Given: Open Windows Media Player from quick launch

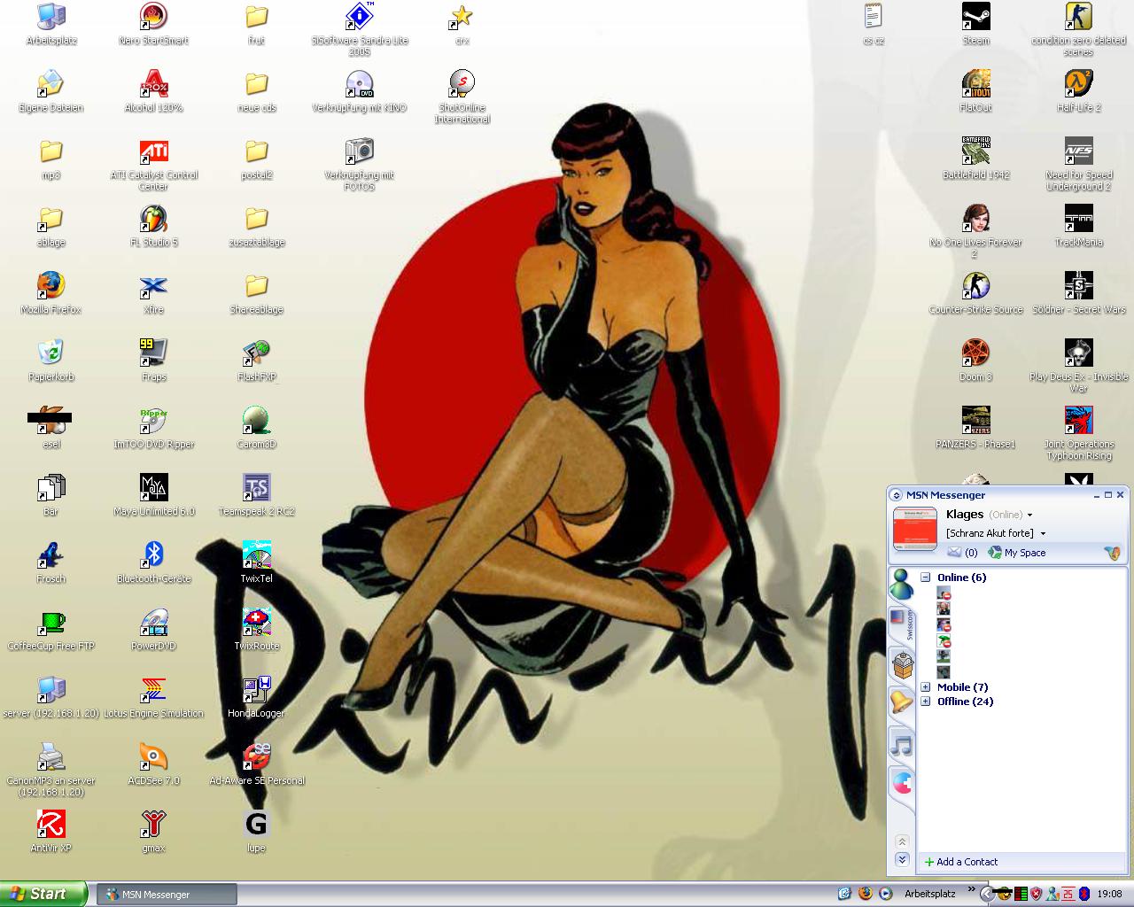Looking at the screenshot, I should click(884, 894).
